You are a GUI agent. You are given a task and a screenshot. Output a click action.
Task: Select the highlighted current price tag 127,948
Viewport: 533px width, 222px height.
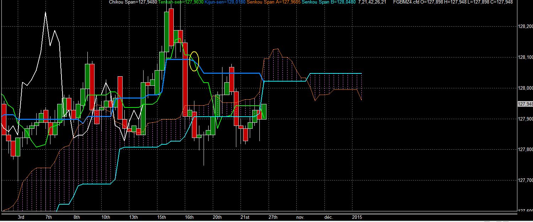(526, 104)
